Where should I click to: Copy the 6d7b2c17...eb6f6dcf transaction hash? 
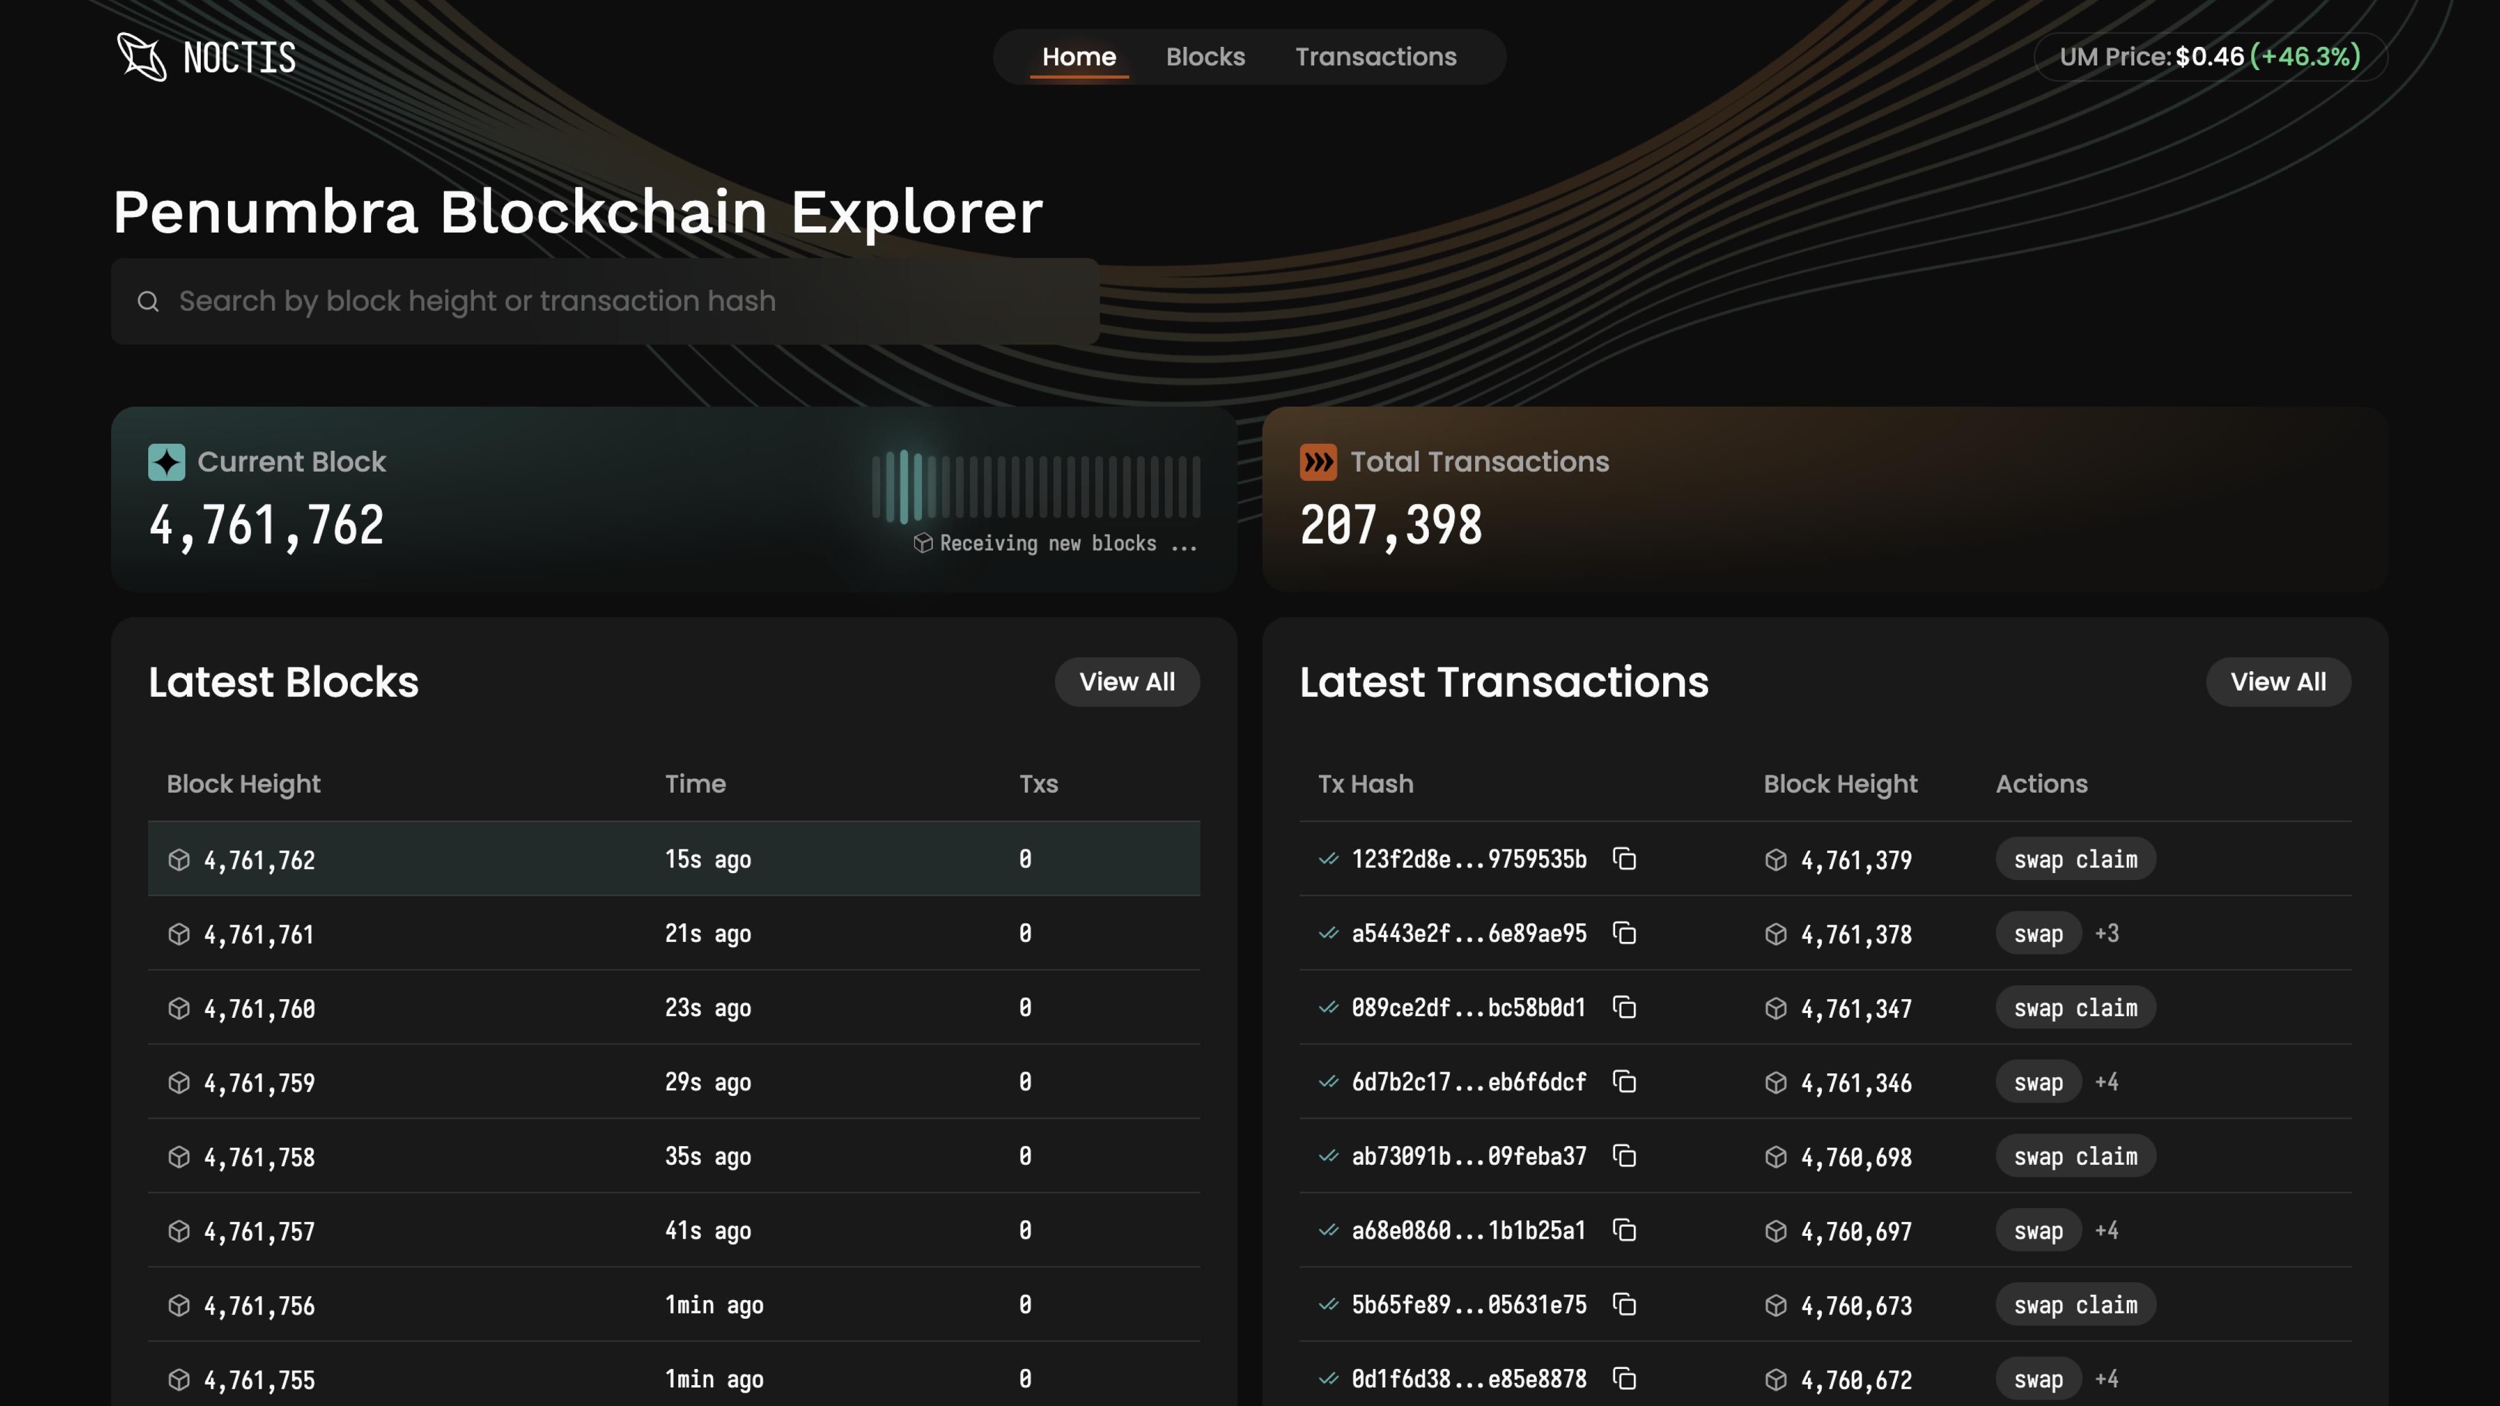coord(1624,1082)
